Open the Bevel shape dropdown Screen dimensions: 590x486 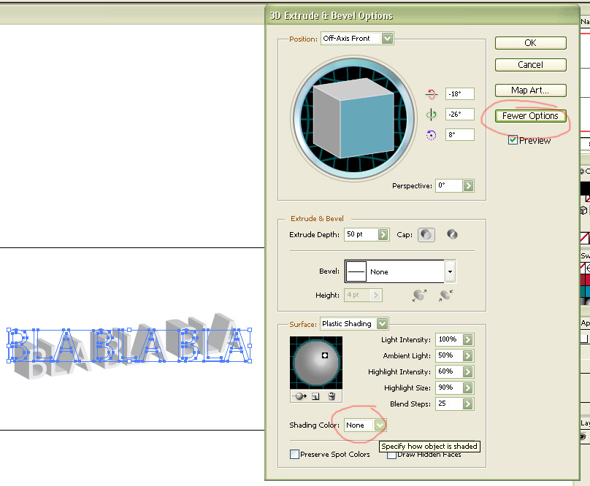[x=451, y=271]
